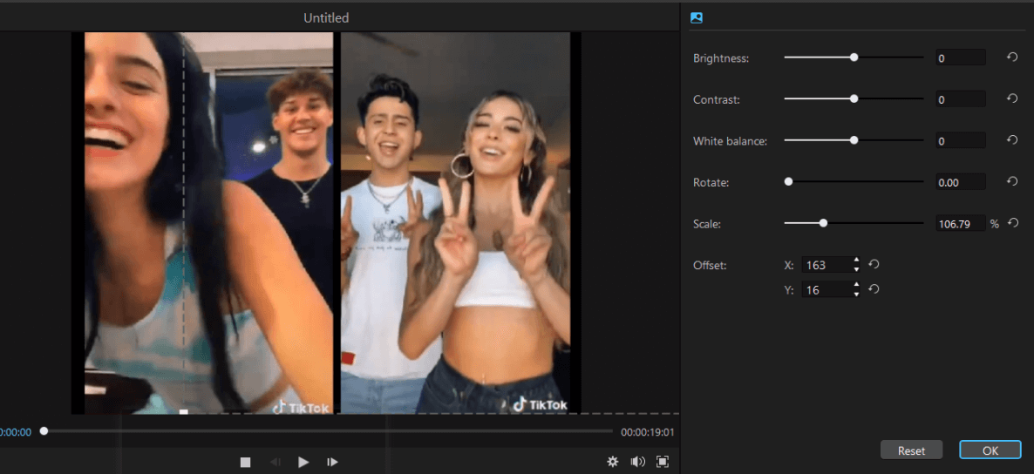Click the Rotate slider handle

coord(788,181)
